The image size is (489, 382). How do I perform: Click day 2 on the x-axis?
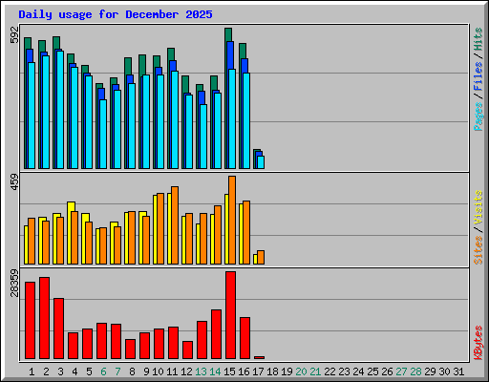pos(46,371)
